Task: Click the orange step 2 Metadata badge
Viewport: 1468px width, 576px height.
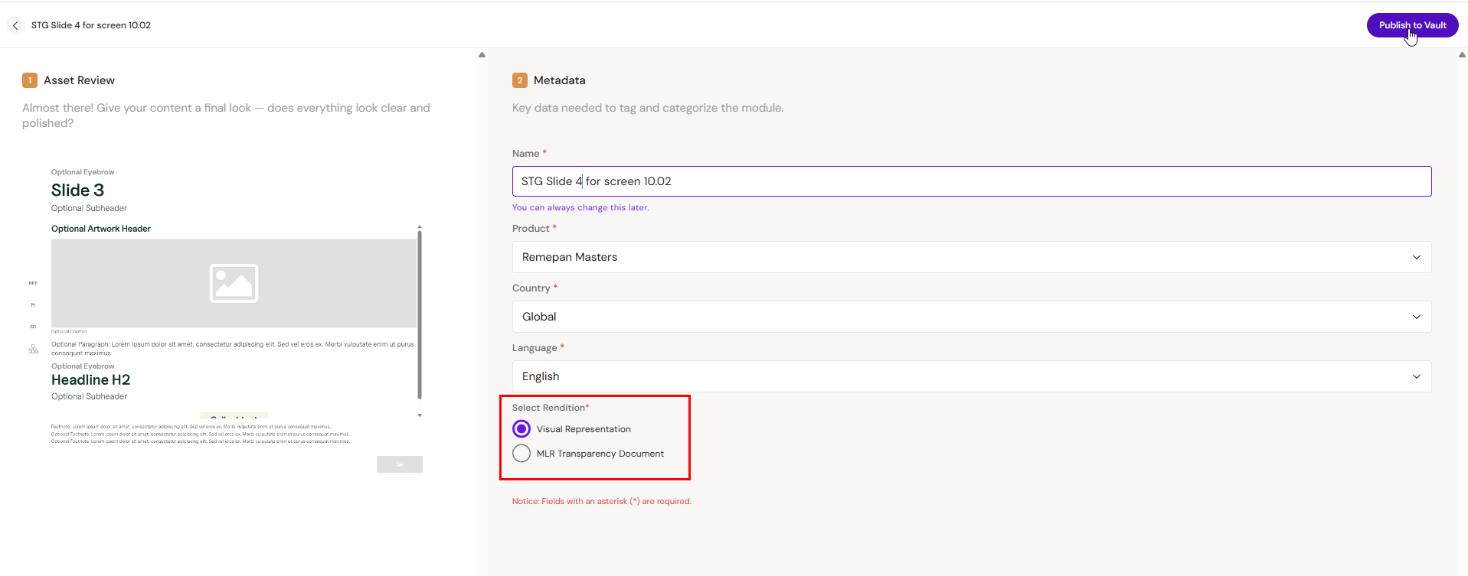Action: (519, 80)
